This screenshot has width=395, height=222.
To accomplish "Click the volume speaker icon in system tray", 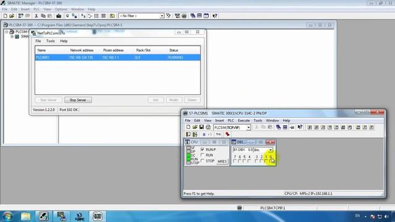I will coord(387,216).
